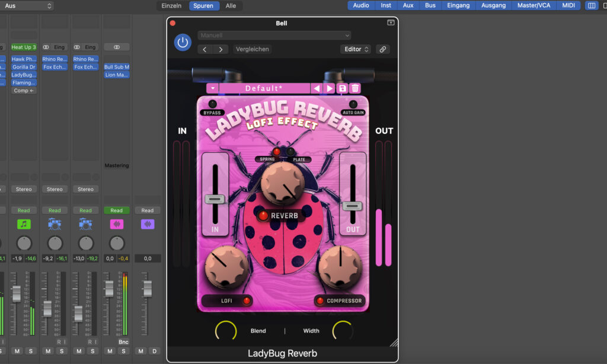Image resolution: width=607 pixels, height=364 pixels.
Task: Open the Editor view dropdown
Action: click(x=356, y=49)
